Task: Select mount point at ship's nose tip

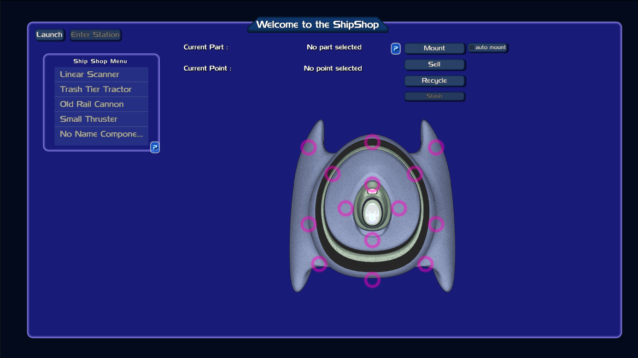Action: [x=372, y=142]
